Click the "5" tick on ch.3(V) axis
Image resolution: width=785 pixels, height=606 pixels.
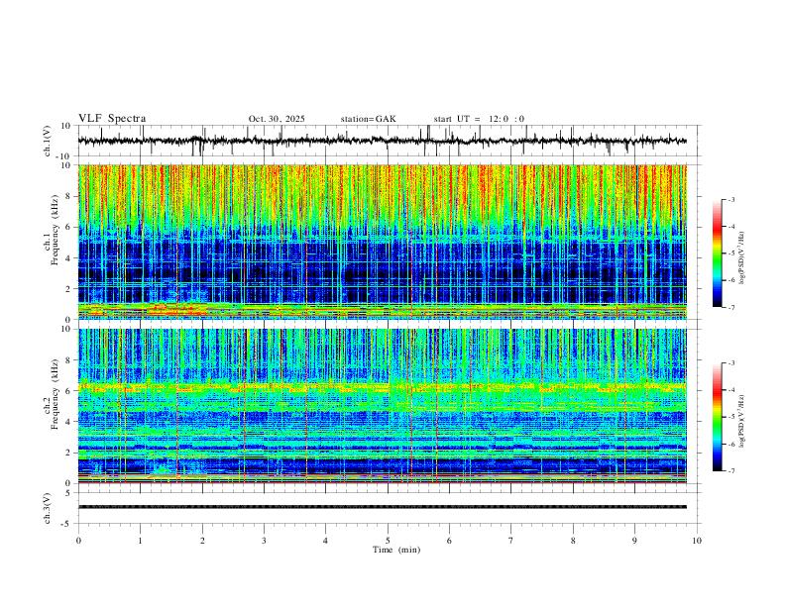68,492
